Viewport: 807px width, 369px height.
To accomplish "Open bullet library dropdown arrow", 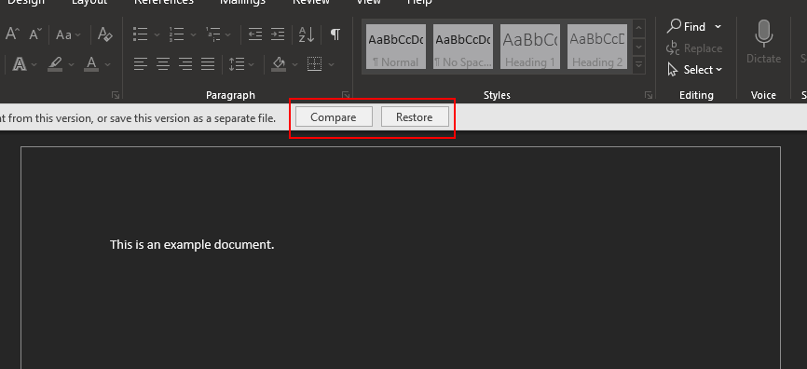I will click(157, 35).
